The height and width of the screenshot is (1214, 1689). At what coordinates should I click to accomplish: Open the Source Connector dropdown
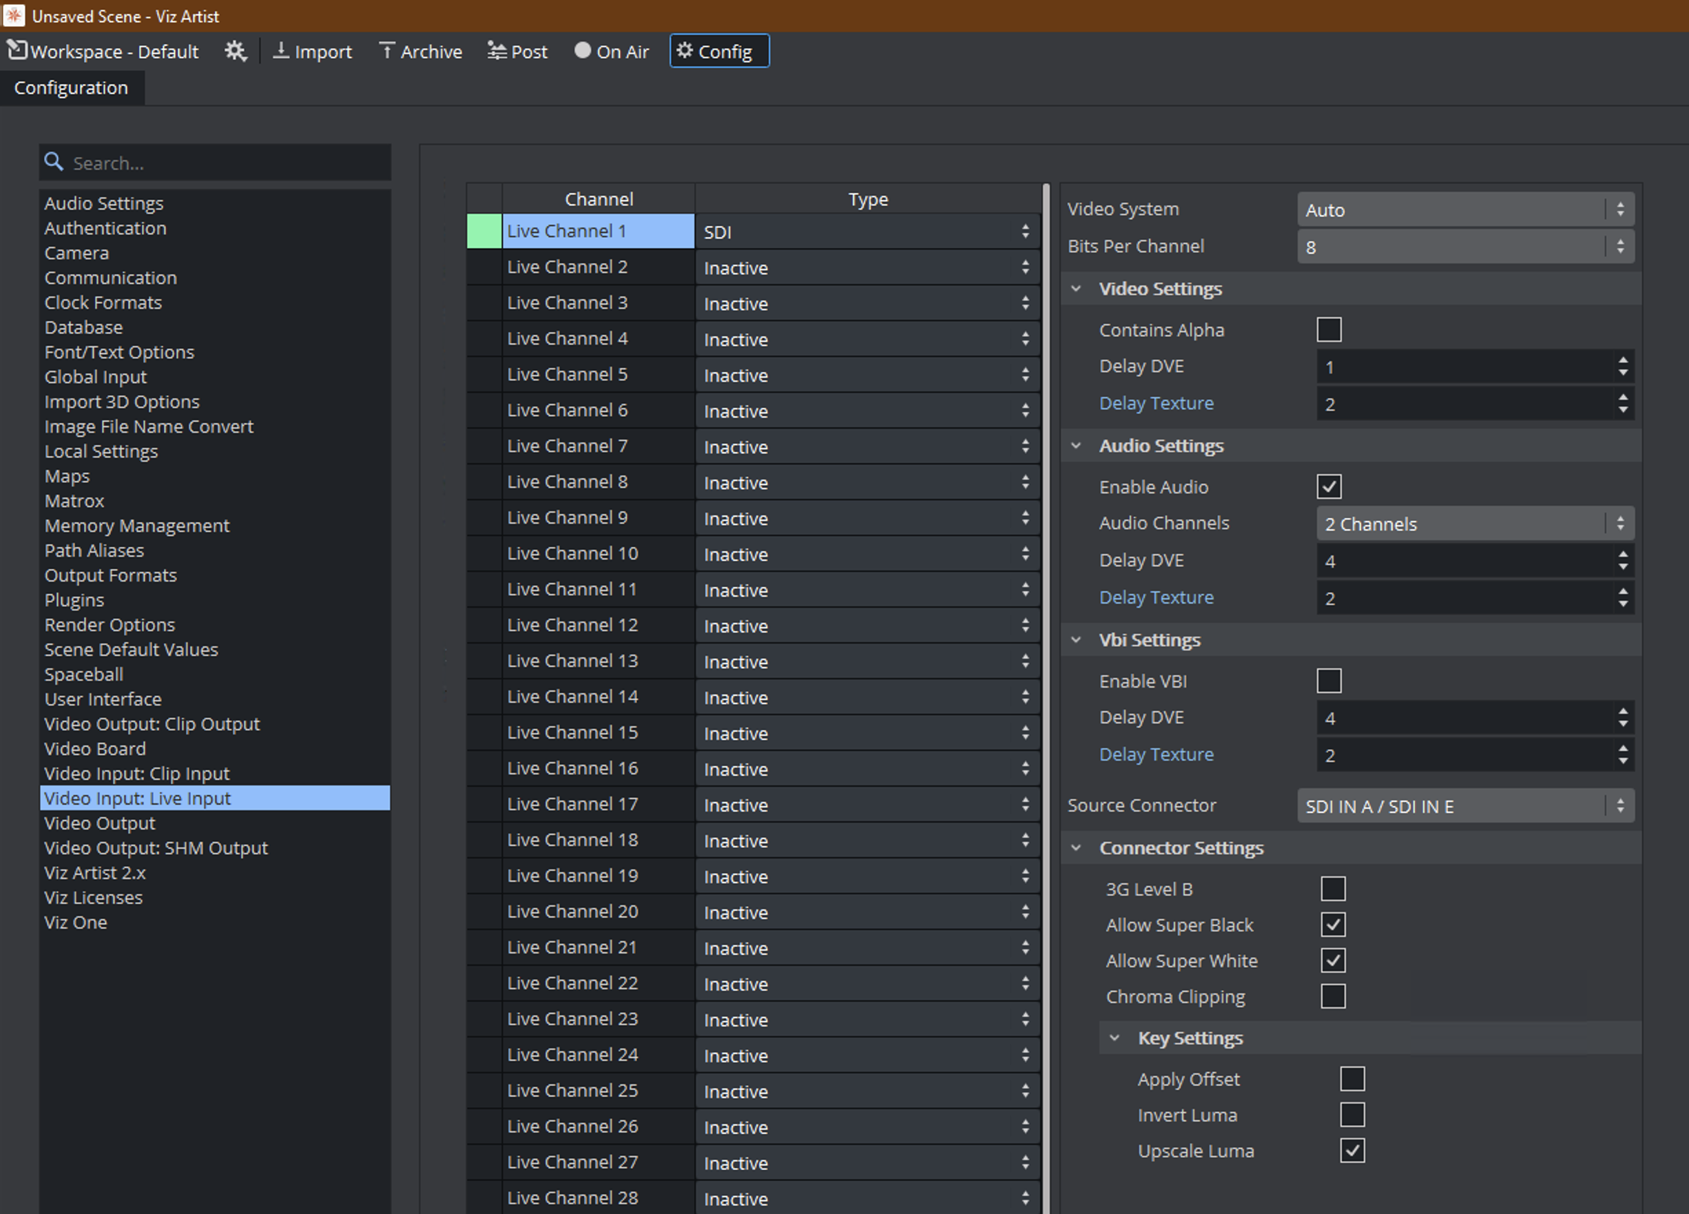1458,805
